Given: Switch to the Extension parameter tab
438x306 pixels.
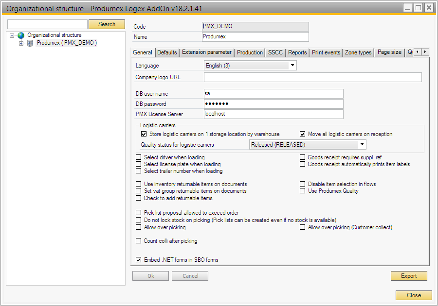Looking at the screenshot, I should pos(207,52).
